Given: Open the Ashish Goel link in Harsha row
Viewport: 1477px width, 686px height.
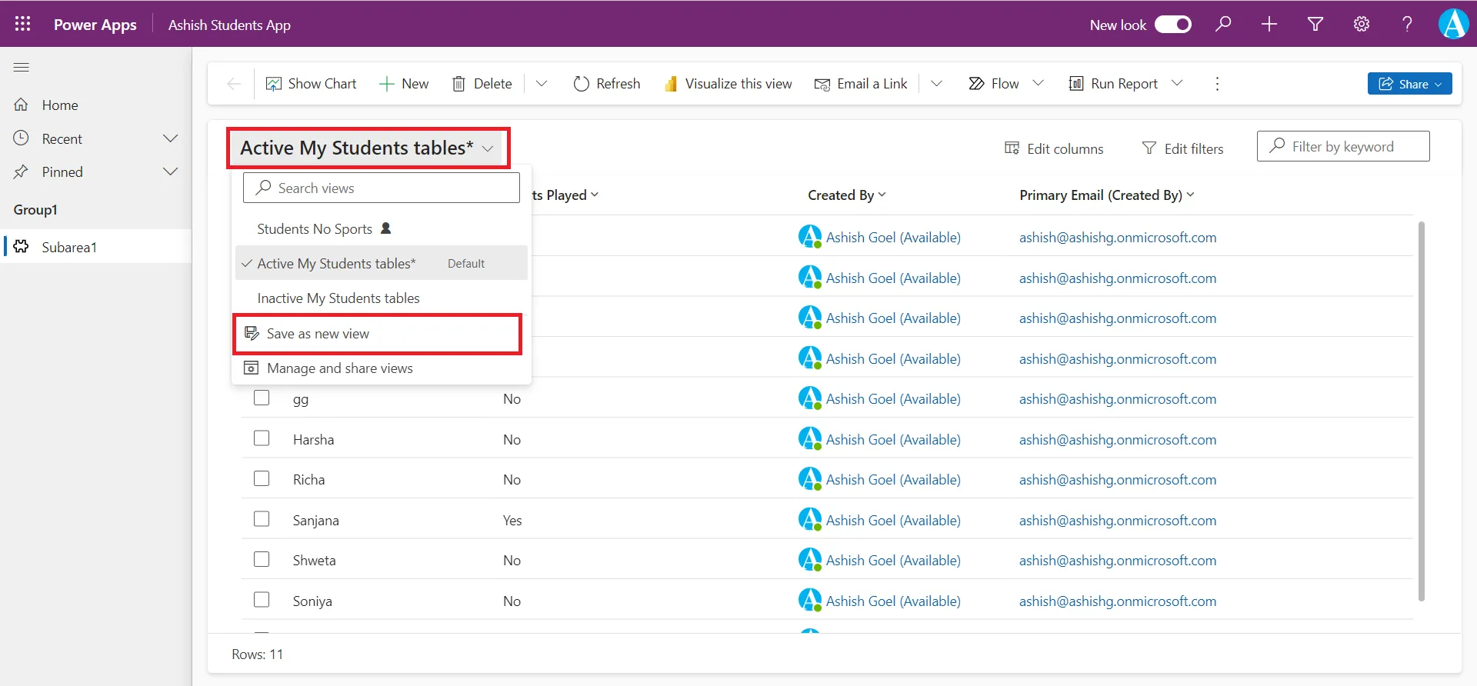Looking at the screenshot, I should click(x=893, y=439).
